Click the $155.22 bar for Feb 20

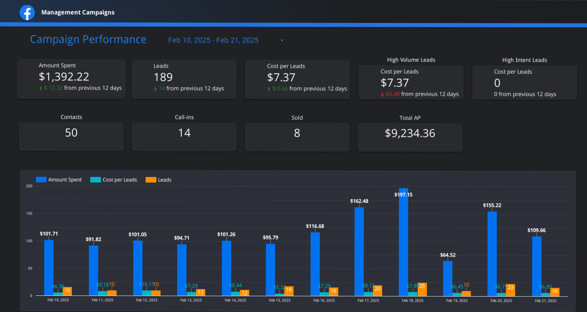coord(492,254)
